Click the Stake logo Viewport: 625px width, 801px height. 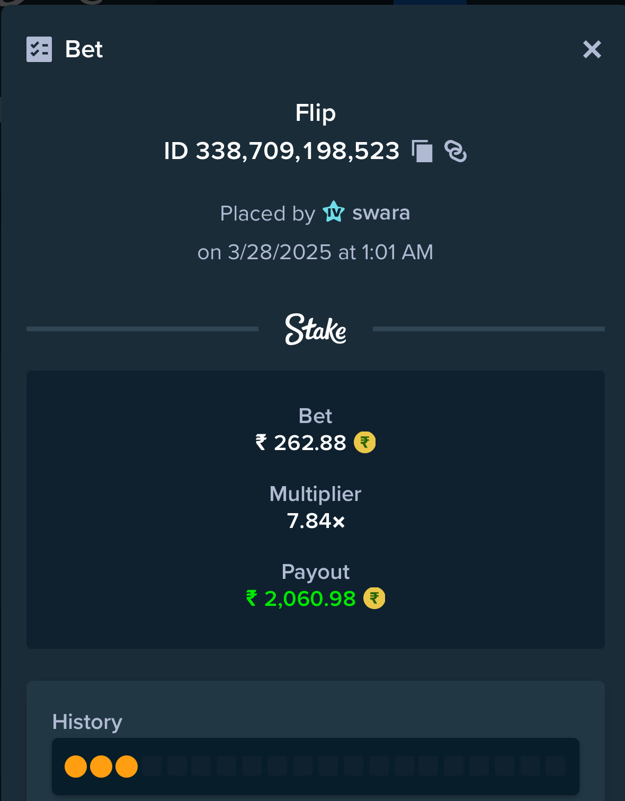pos(316,329)
